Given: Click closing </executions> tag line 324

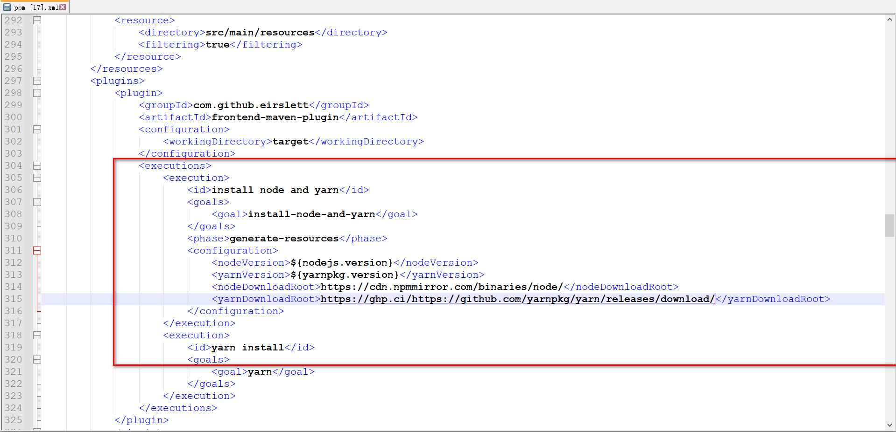Looking at the screenshot, I should [x=178, y=408].
